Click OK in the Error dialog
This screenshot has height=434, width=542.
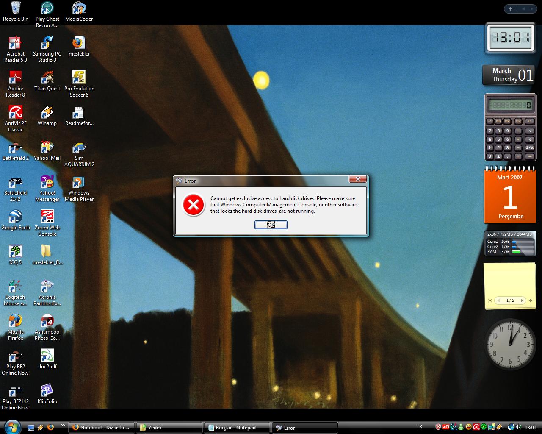pyautogui.click(x=271, y=225)
